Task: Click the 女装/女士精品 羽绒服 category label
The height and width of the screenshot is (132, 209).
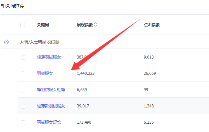Action: click(40, 42)
